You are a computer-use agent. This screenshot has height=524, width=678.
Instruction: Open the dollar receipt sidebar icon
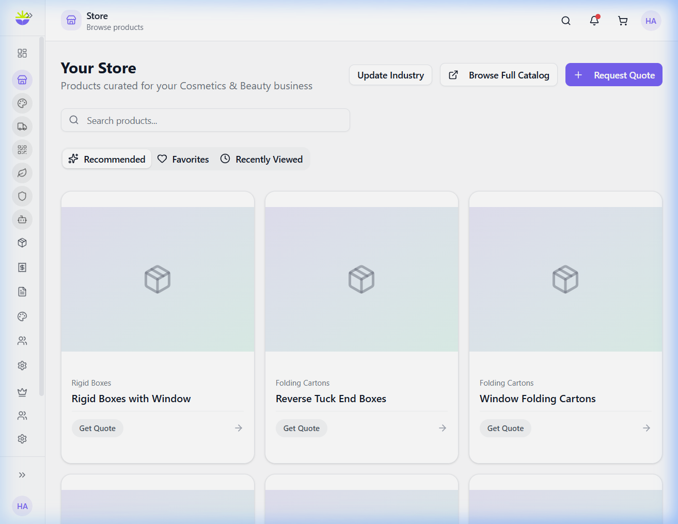pos(22,267)
